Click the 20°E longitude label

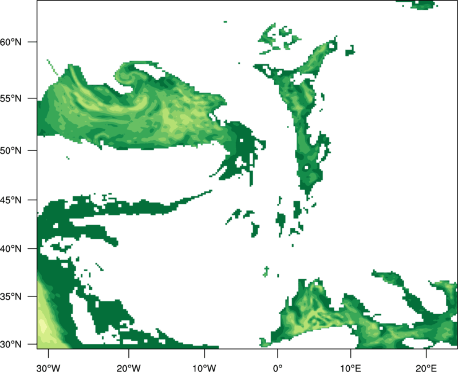coord(426,368)
